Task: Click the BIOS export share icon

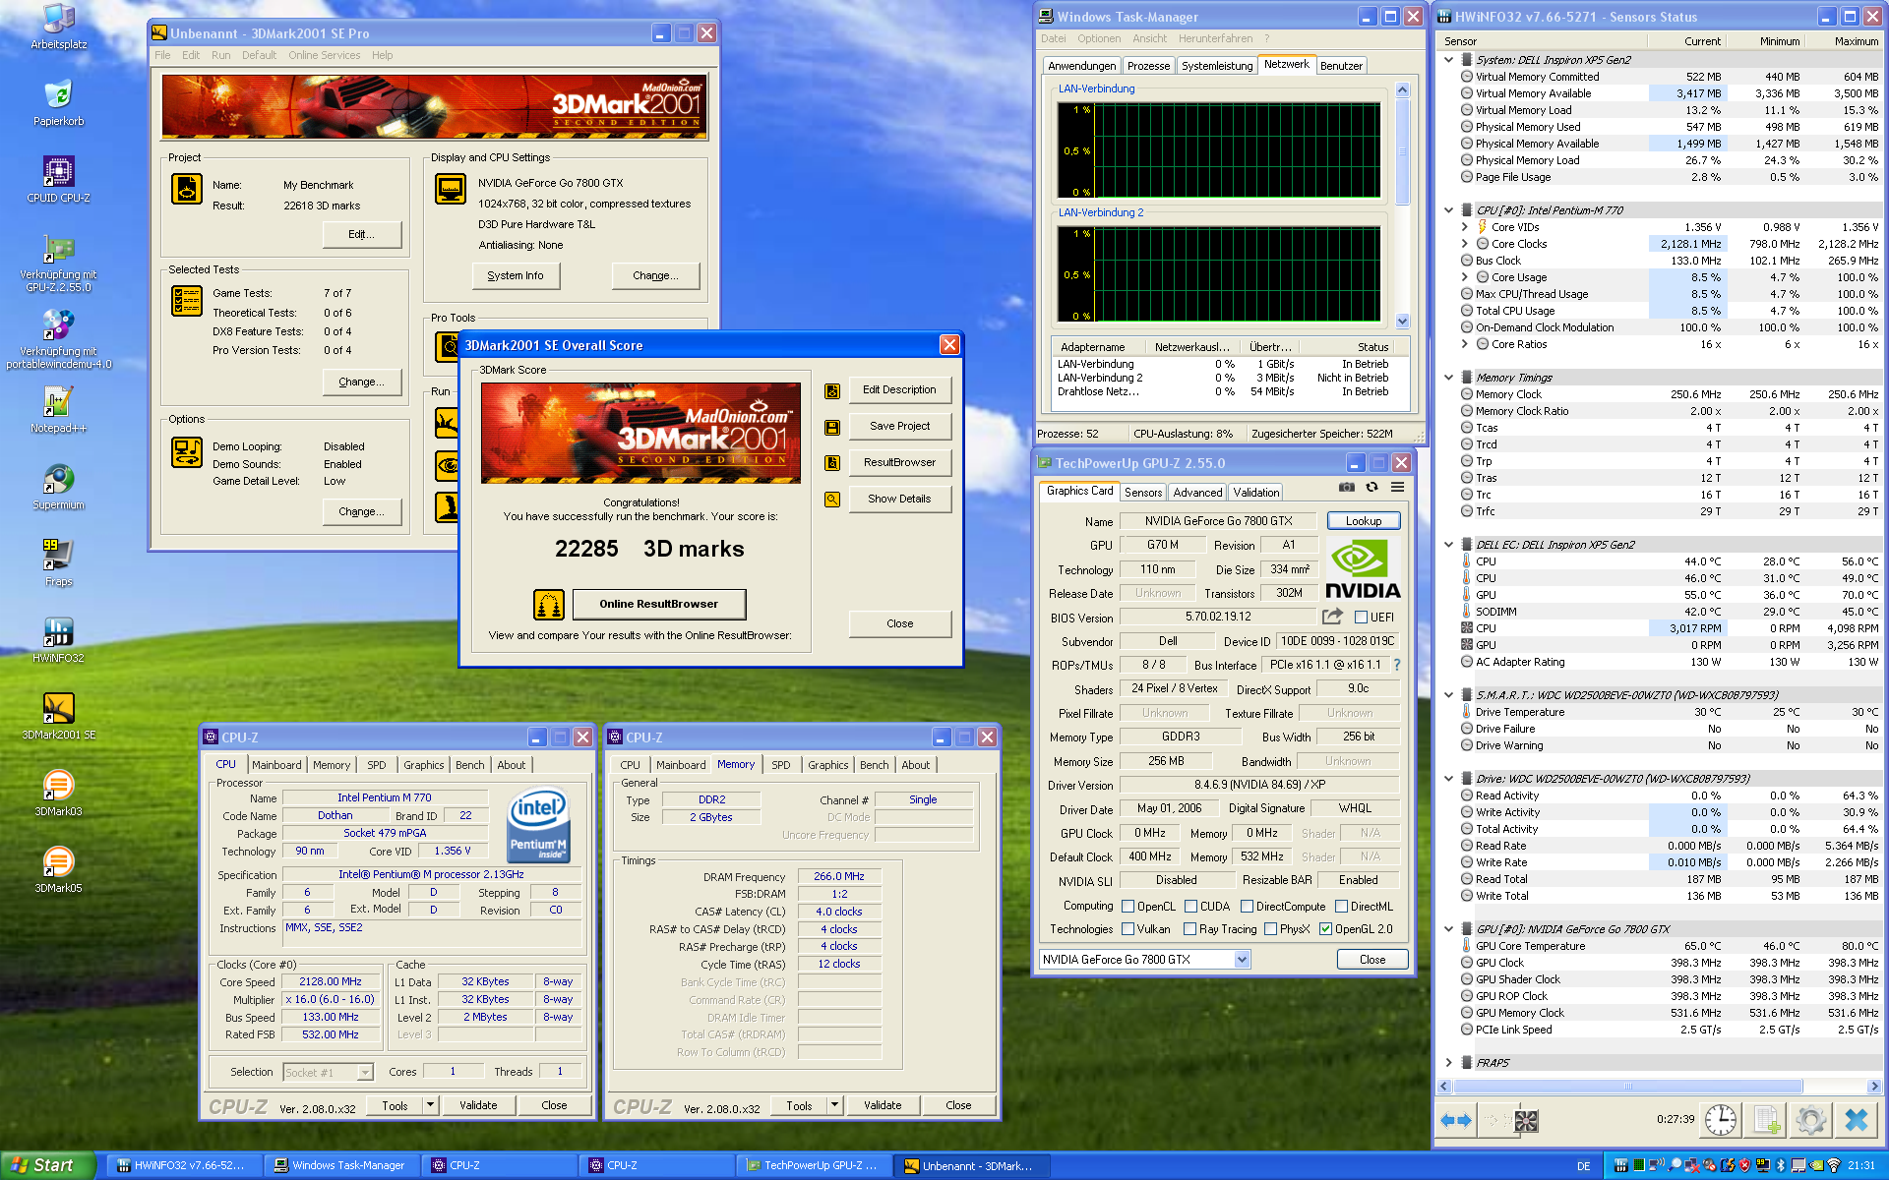Action: point(1332,617)
